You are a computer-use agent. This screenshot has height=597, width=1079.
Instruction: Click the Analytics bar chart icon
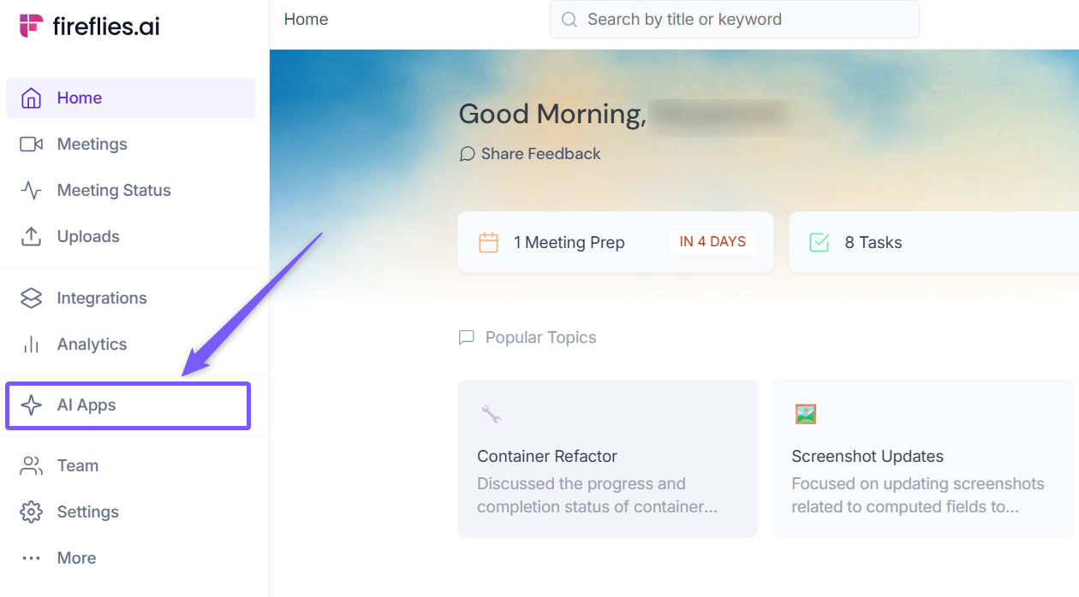tap(31, 345)
